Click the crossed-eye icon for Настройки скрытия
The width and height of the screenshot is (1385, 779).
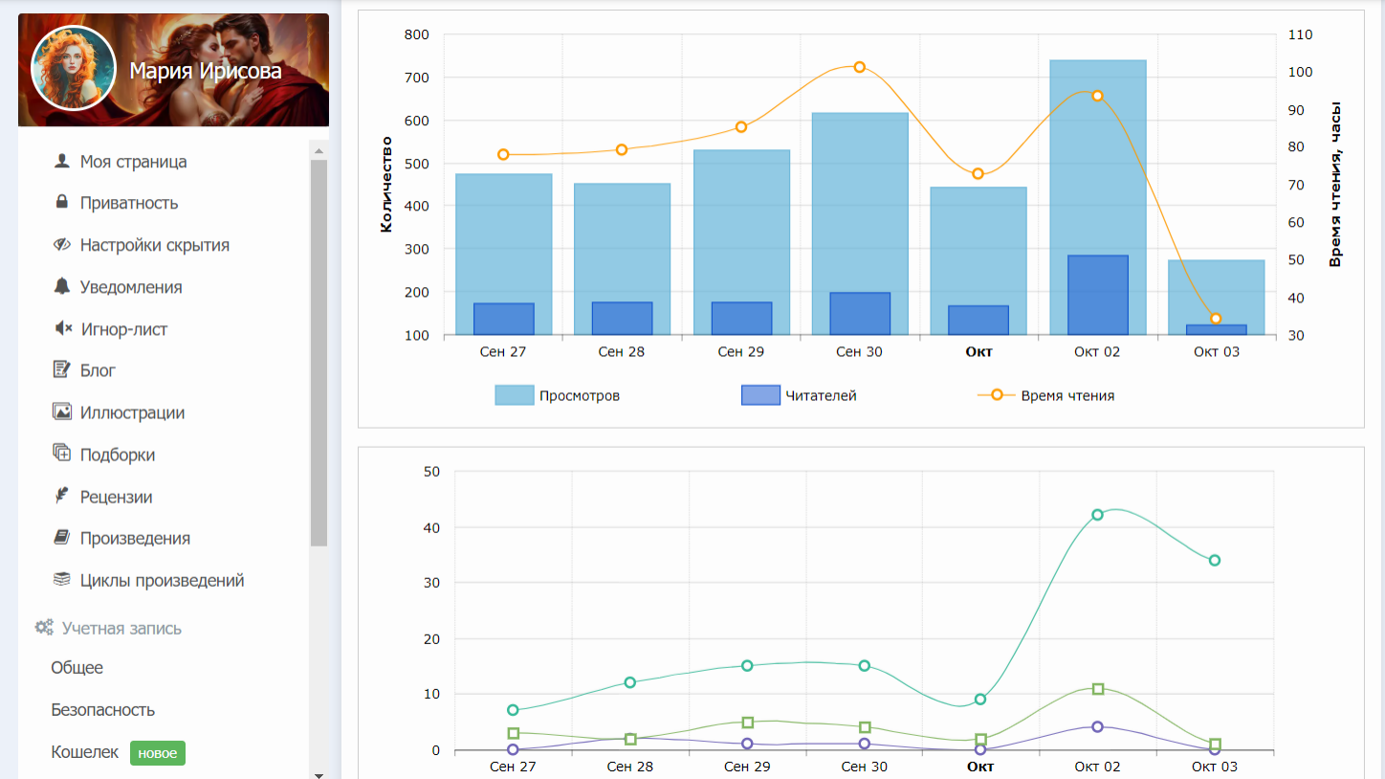coord(62,244)
